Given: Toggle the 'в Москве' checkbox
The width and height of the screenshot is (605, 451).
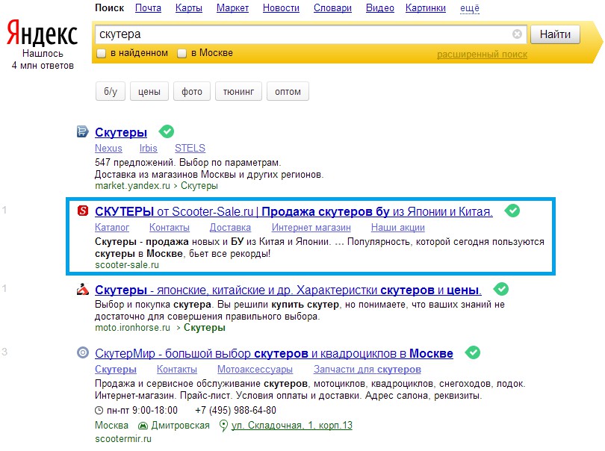Looking at the screenshot, I should pyautogui.click(x=181, y=53).
